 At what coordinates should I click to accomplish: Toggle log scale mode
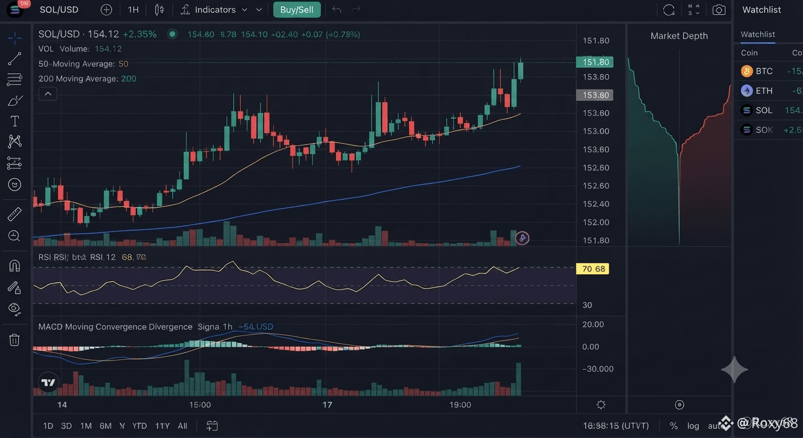coord(693,426)
